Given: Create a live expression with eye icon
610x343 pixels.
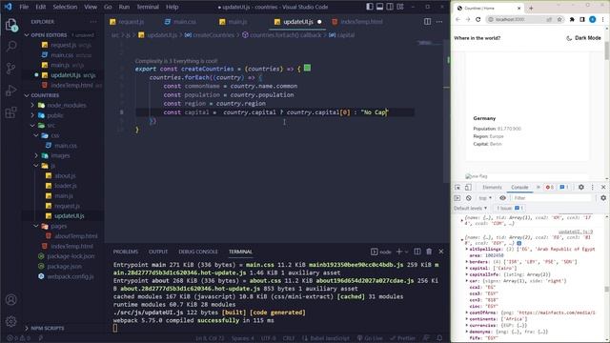Looking at the screenshot, I should 502,198.
